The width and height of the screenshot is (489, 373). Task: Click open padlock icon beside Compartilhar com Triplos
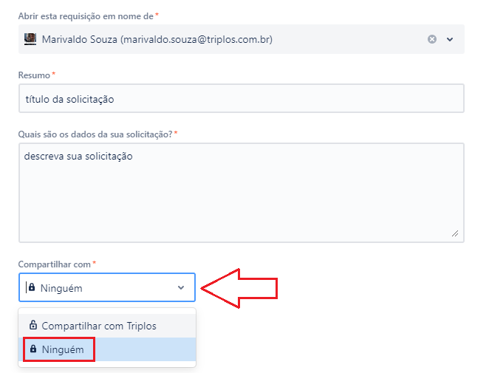(x=33, y=325)
